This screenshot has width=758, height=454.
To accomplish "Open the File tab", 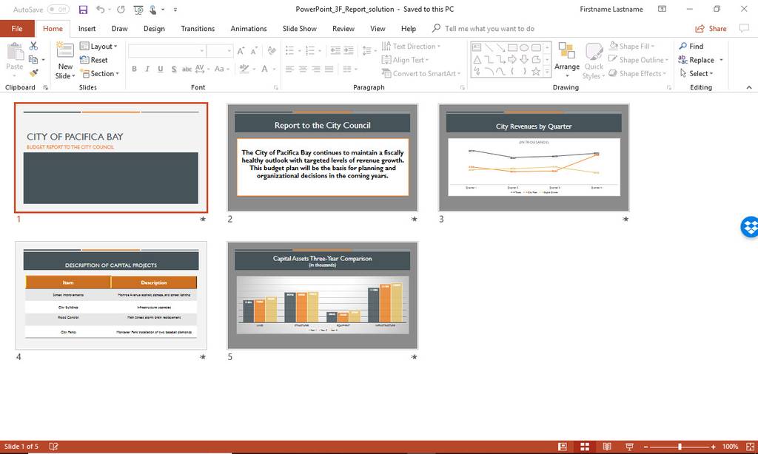I will [x=17, y=29].
